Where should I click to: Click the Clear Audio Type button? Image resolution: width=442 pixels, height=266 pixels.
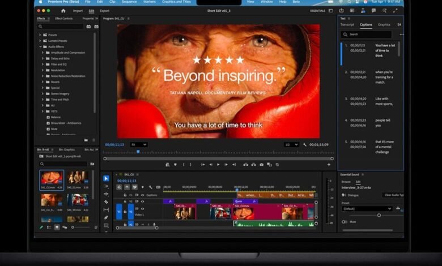(x=393, y=195)
